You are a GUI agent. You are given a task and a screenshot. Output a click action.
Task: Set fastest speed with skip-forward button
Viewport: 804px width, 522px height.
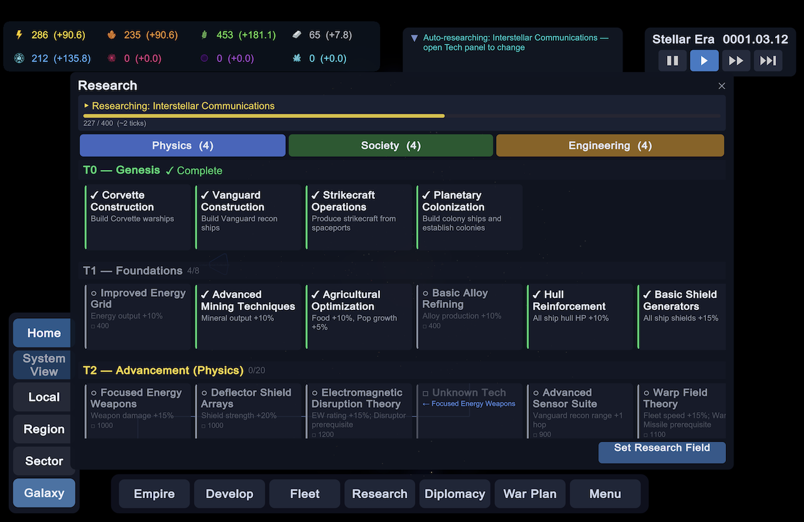tap(768, 61)
